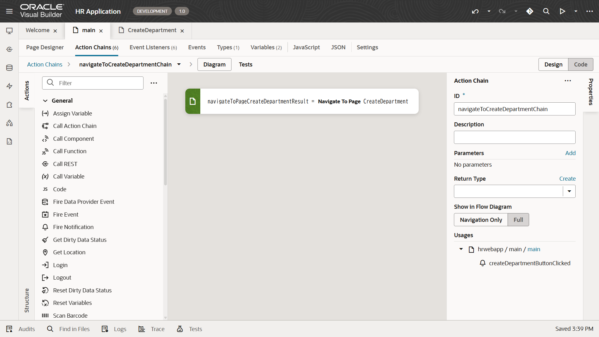Collapse the General actions group
This screenshot has height=337, width=599.
click(45, 100)
